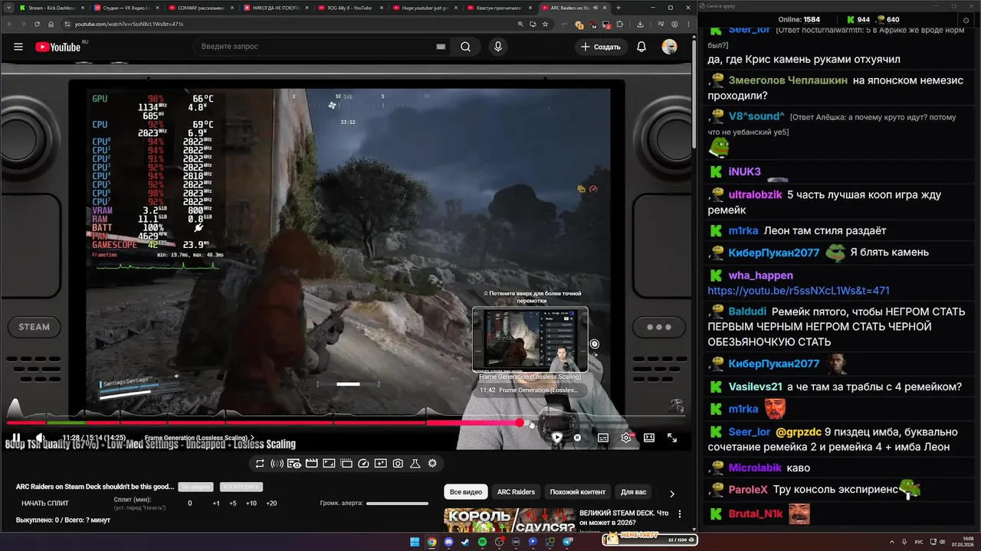Add +1 minute to the split
Screen dimensions: 981x551
tap(216, 503)
